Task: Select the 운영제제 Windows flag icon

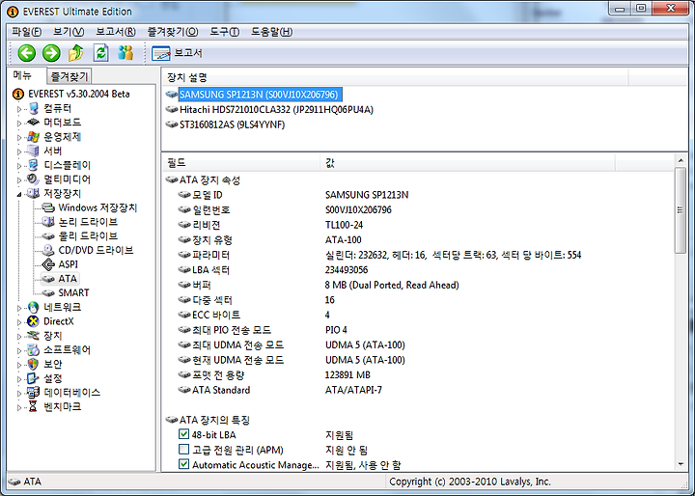Action: tap(33, 136)
